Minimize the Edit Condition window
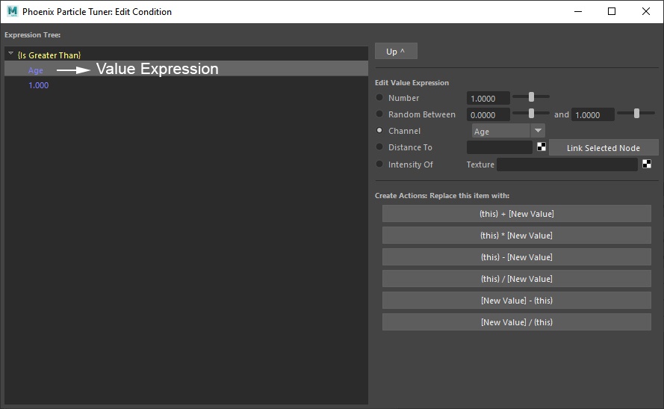Screen dimensions: 664x409 (578, 11)
